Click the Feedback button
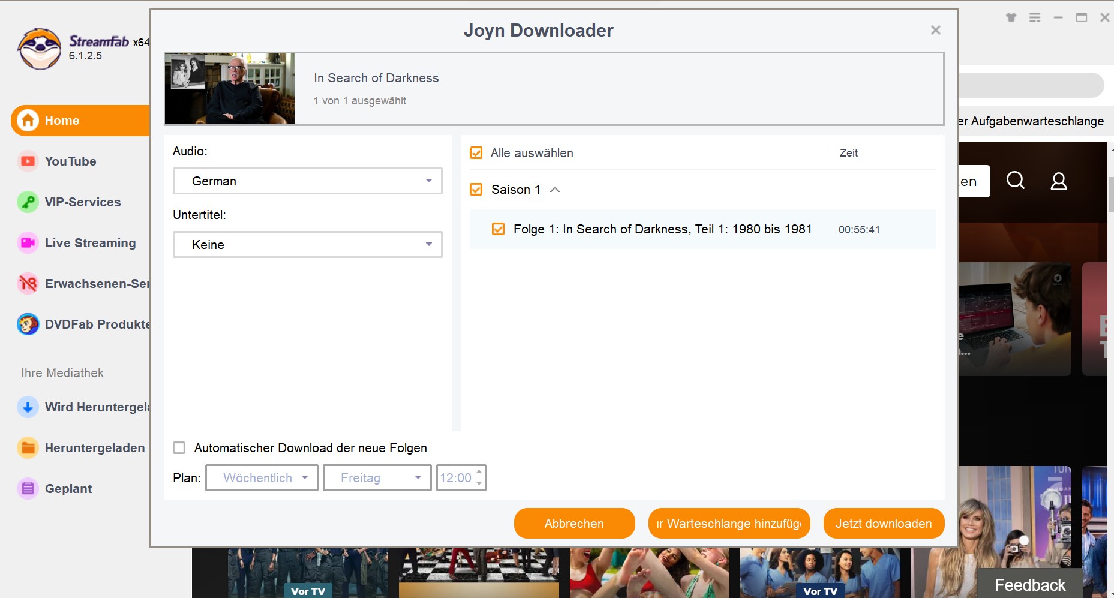The width and height of the screenshot is (1114, 598). (x=1030, y=585)
